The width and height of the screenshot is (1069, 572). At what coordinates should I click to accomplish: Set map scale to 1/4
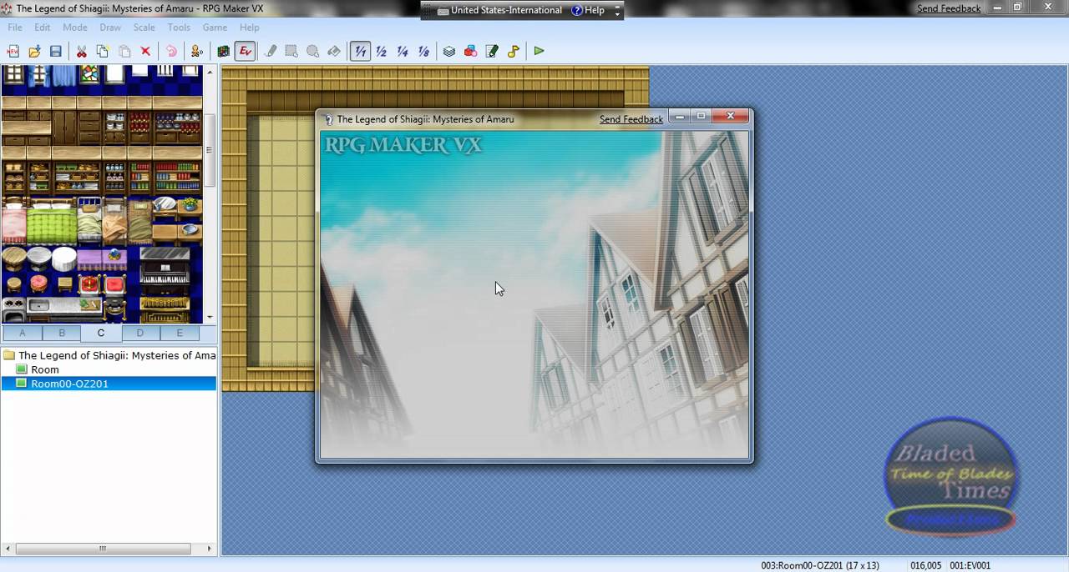(x=403, y=51)
